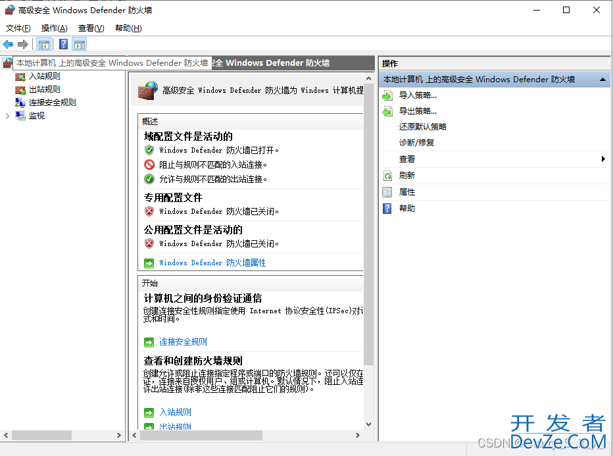Open the 查看(V) menu

click(91, 28)
